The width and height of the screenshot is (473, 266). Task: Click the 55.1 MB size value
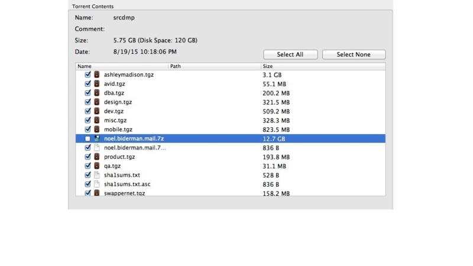pos(274,84)
